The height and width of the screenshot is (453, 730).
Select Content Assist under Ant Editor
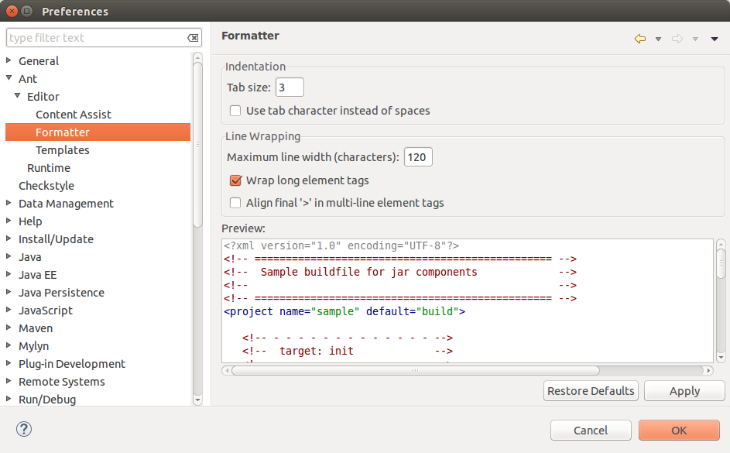point(73,115)
